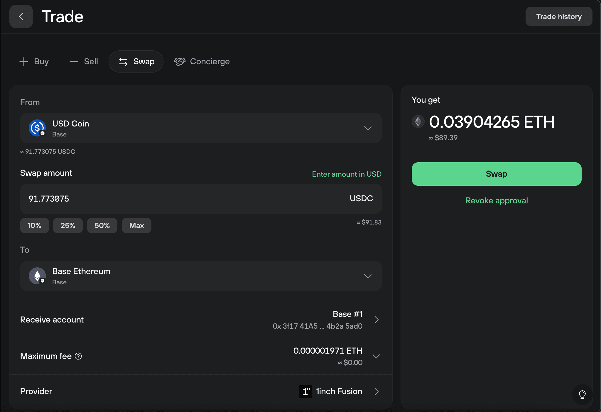Click the USD Coin token icon
The image size is (601, 412).
click(37, 128)
